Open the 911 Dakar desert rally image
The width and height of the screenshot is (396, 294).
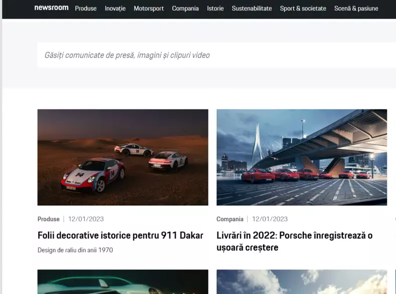pyautogui.click(x=123, y=157)
